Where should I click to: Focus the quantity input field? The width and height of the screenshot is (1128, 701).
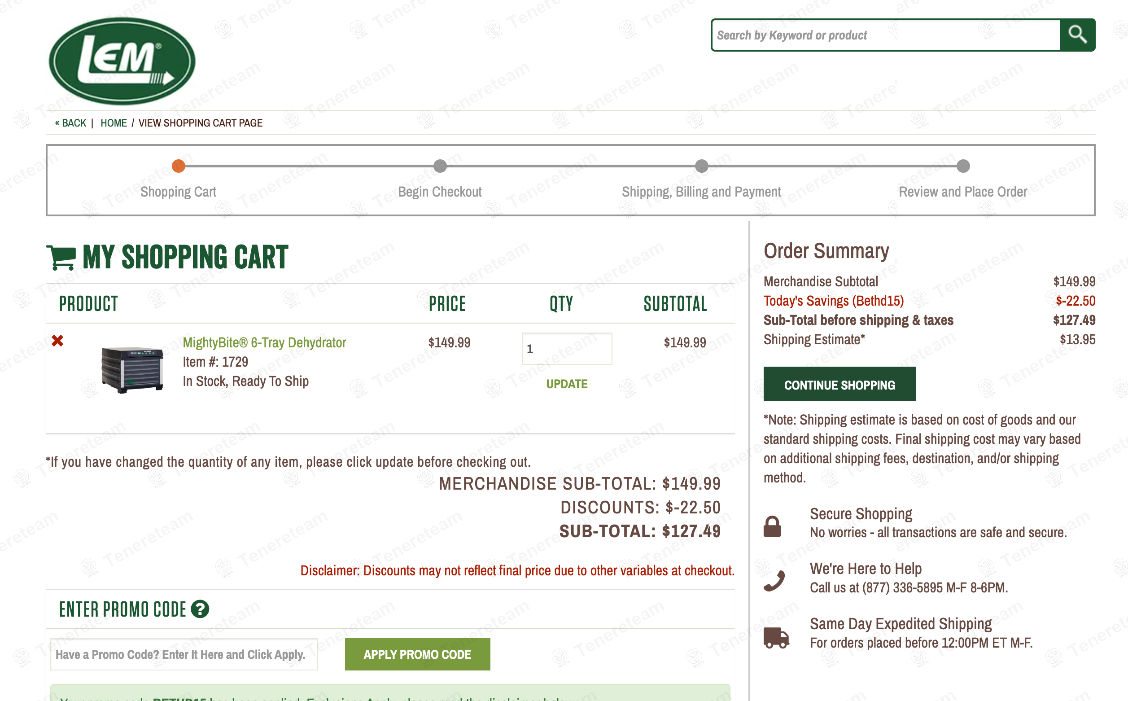(566, 349)
